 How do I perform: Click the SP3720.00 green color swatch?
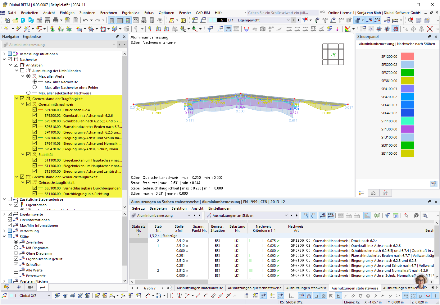407,73
